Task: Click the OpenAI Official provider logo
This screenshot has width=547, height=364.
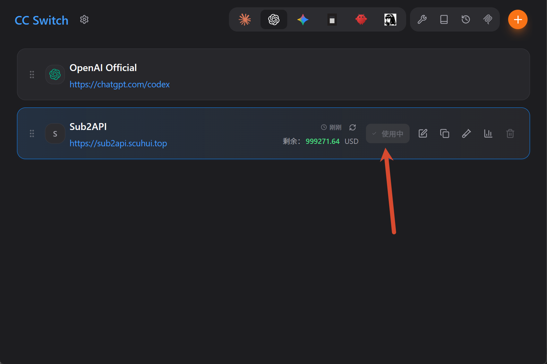Action: (x=55, y=75)
